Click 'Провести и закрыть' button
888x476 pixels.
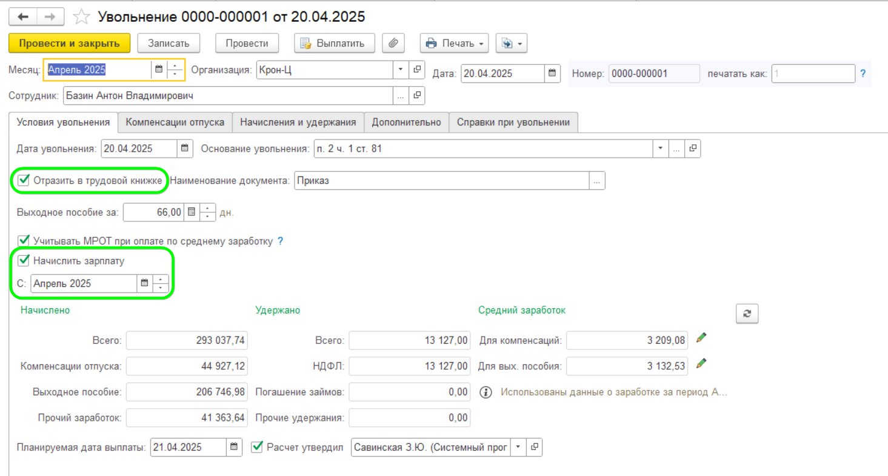[69, 43]
